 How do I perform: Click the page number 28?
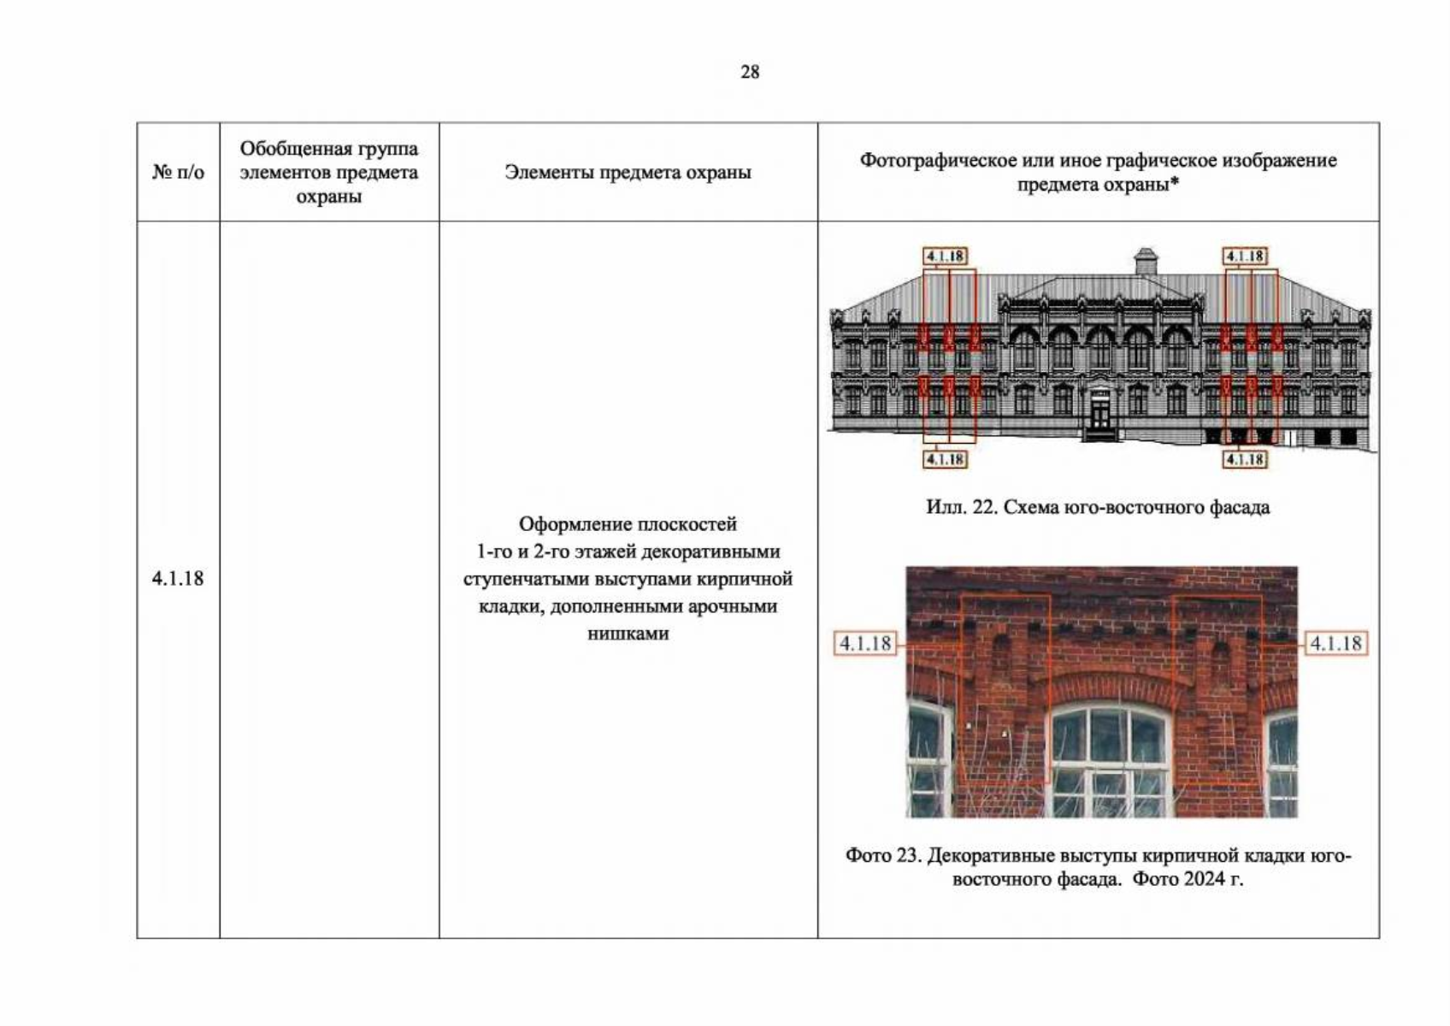pyautogui.click(x=750, y=72)
